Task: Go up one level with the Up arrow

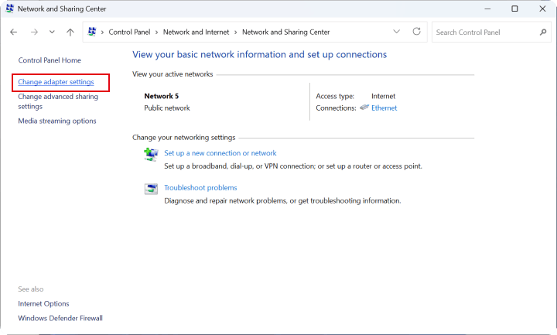Action: [70, 32]
